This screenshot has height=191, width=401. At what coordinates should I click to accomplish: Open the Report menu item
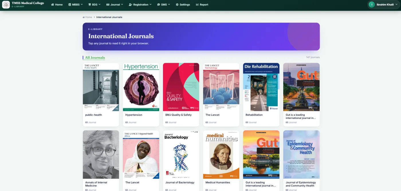tap(202, 5)
